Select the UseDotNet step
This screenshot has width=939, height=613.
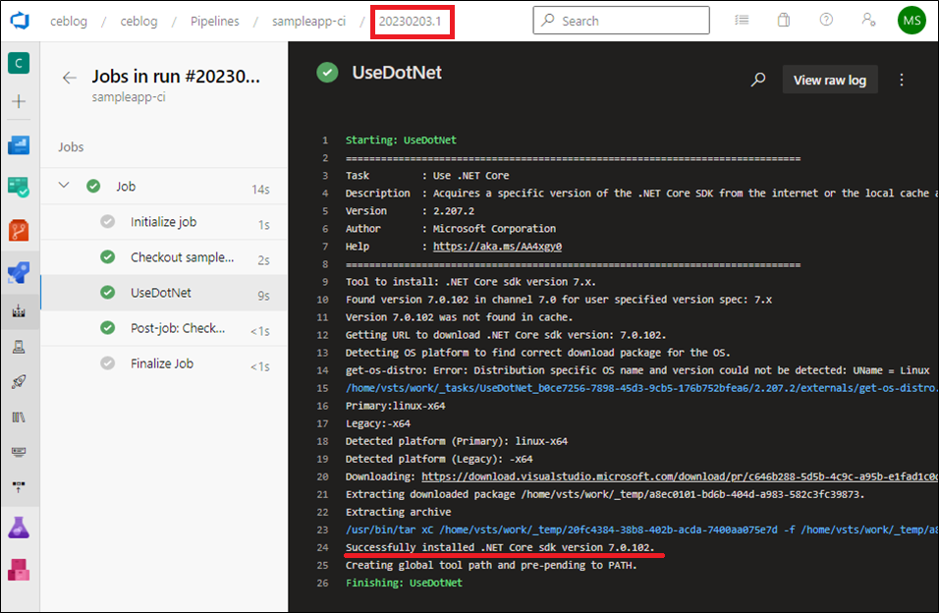click(164, 293)
